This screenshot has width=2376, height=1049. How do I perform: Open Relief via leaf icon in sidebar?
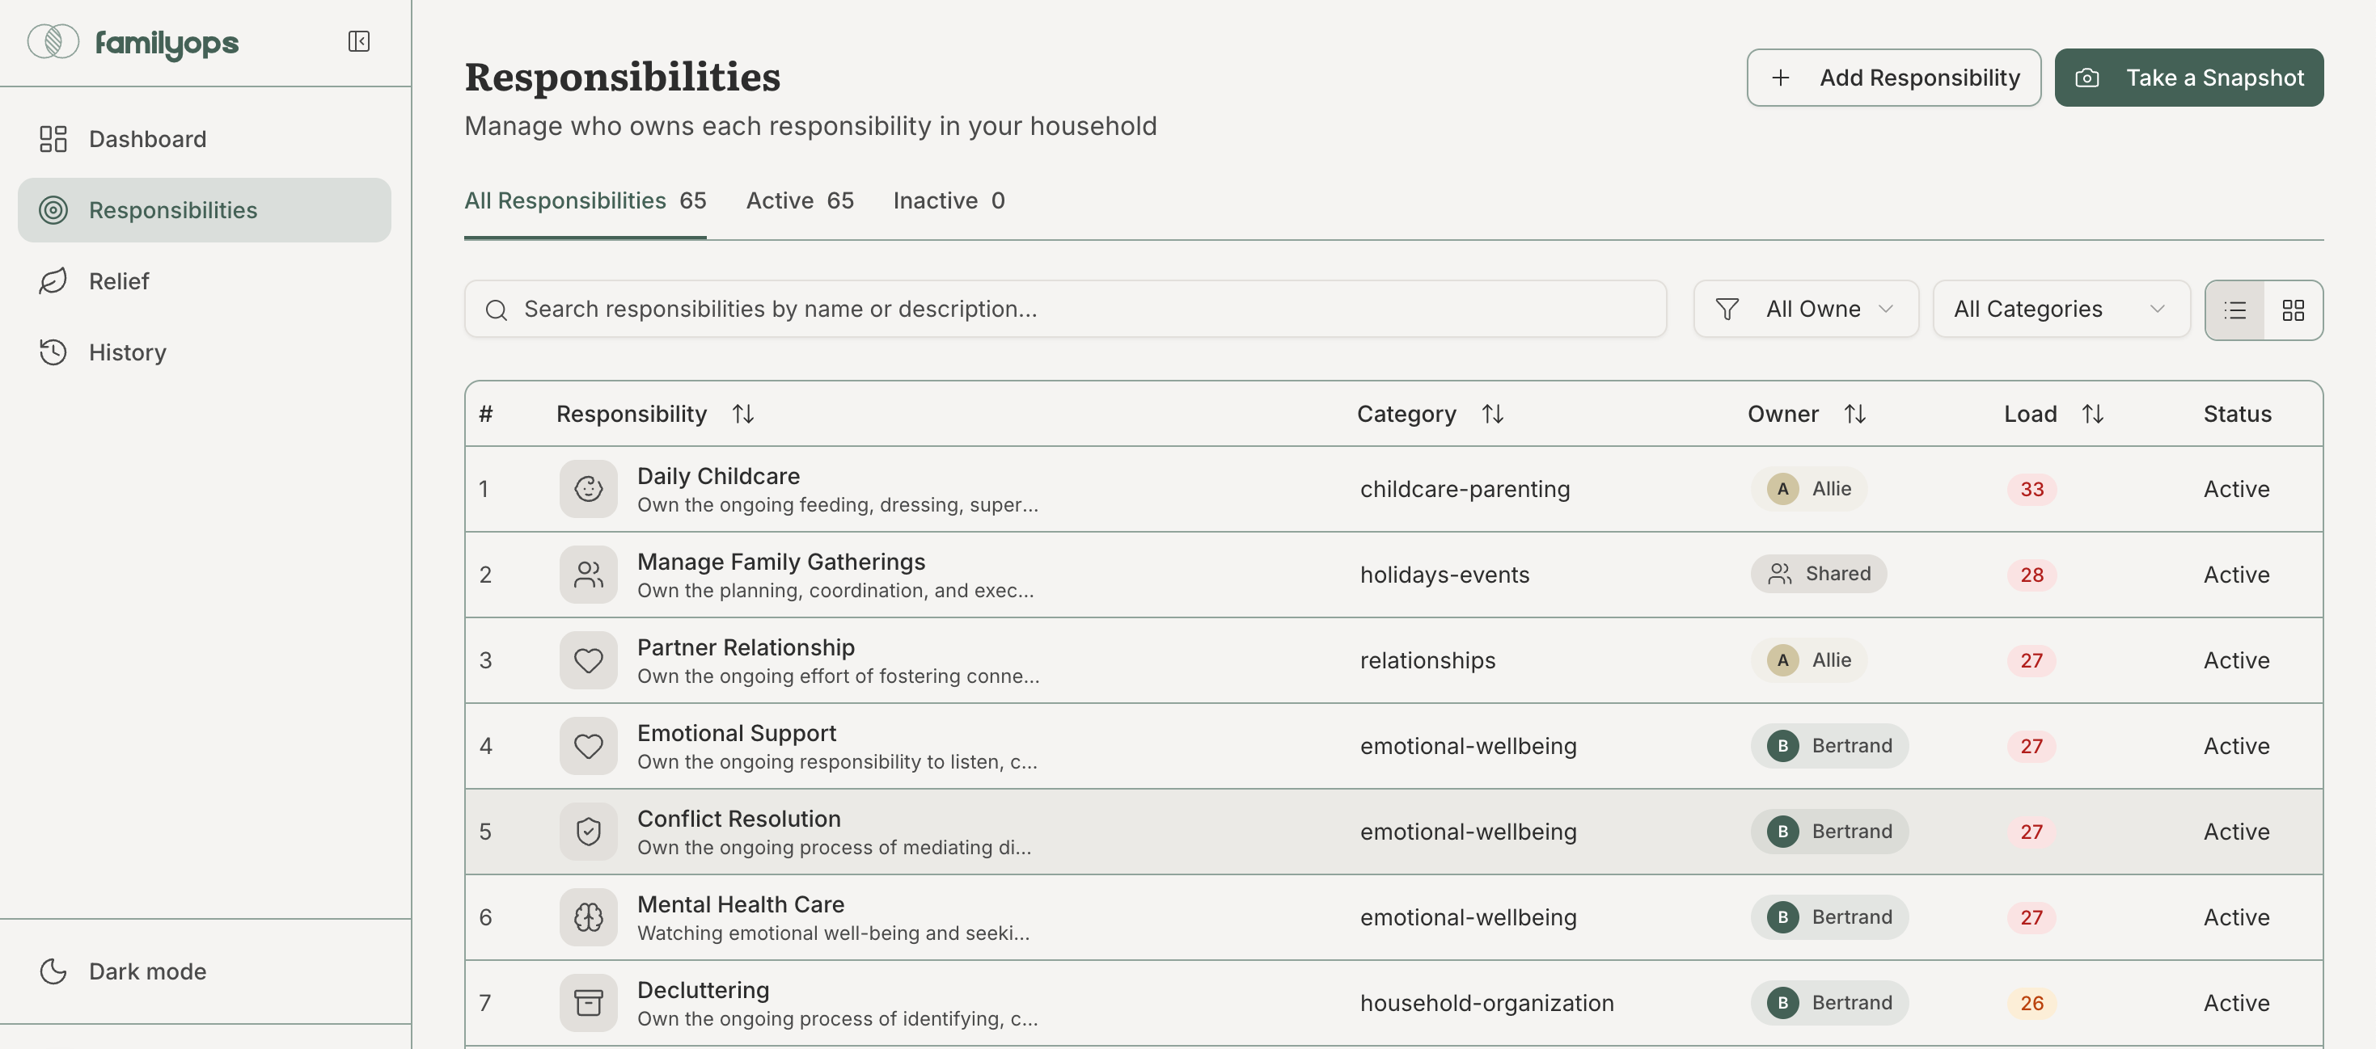(x=53, y=281)
